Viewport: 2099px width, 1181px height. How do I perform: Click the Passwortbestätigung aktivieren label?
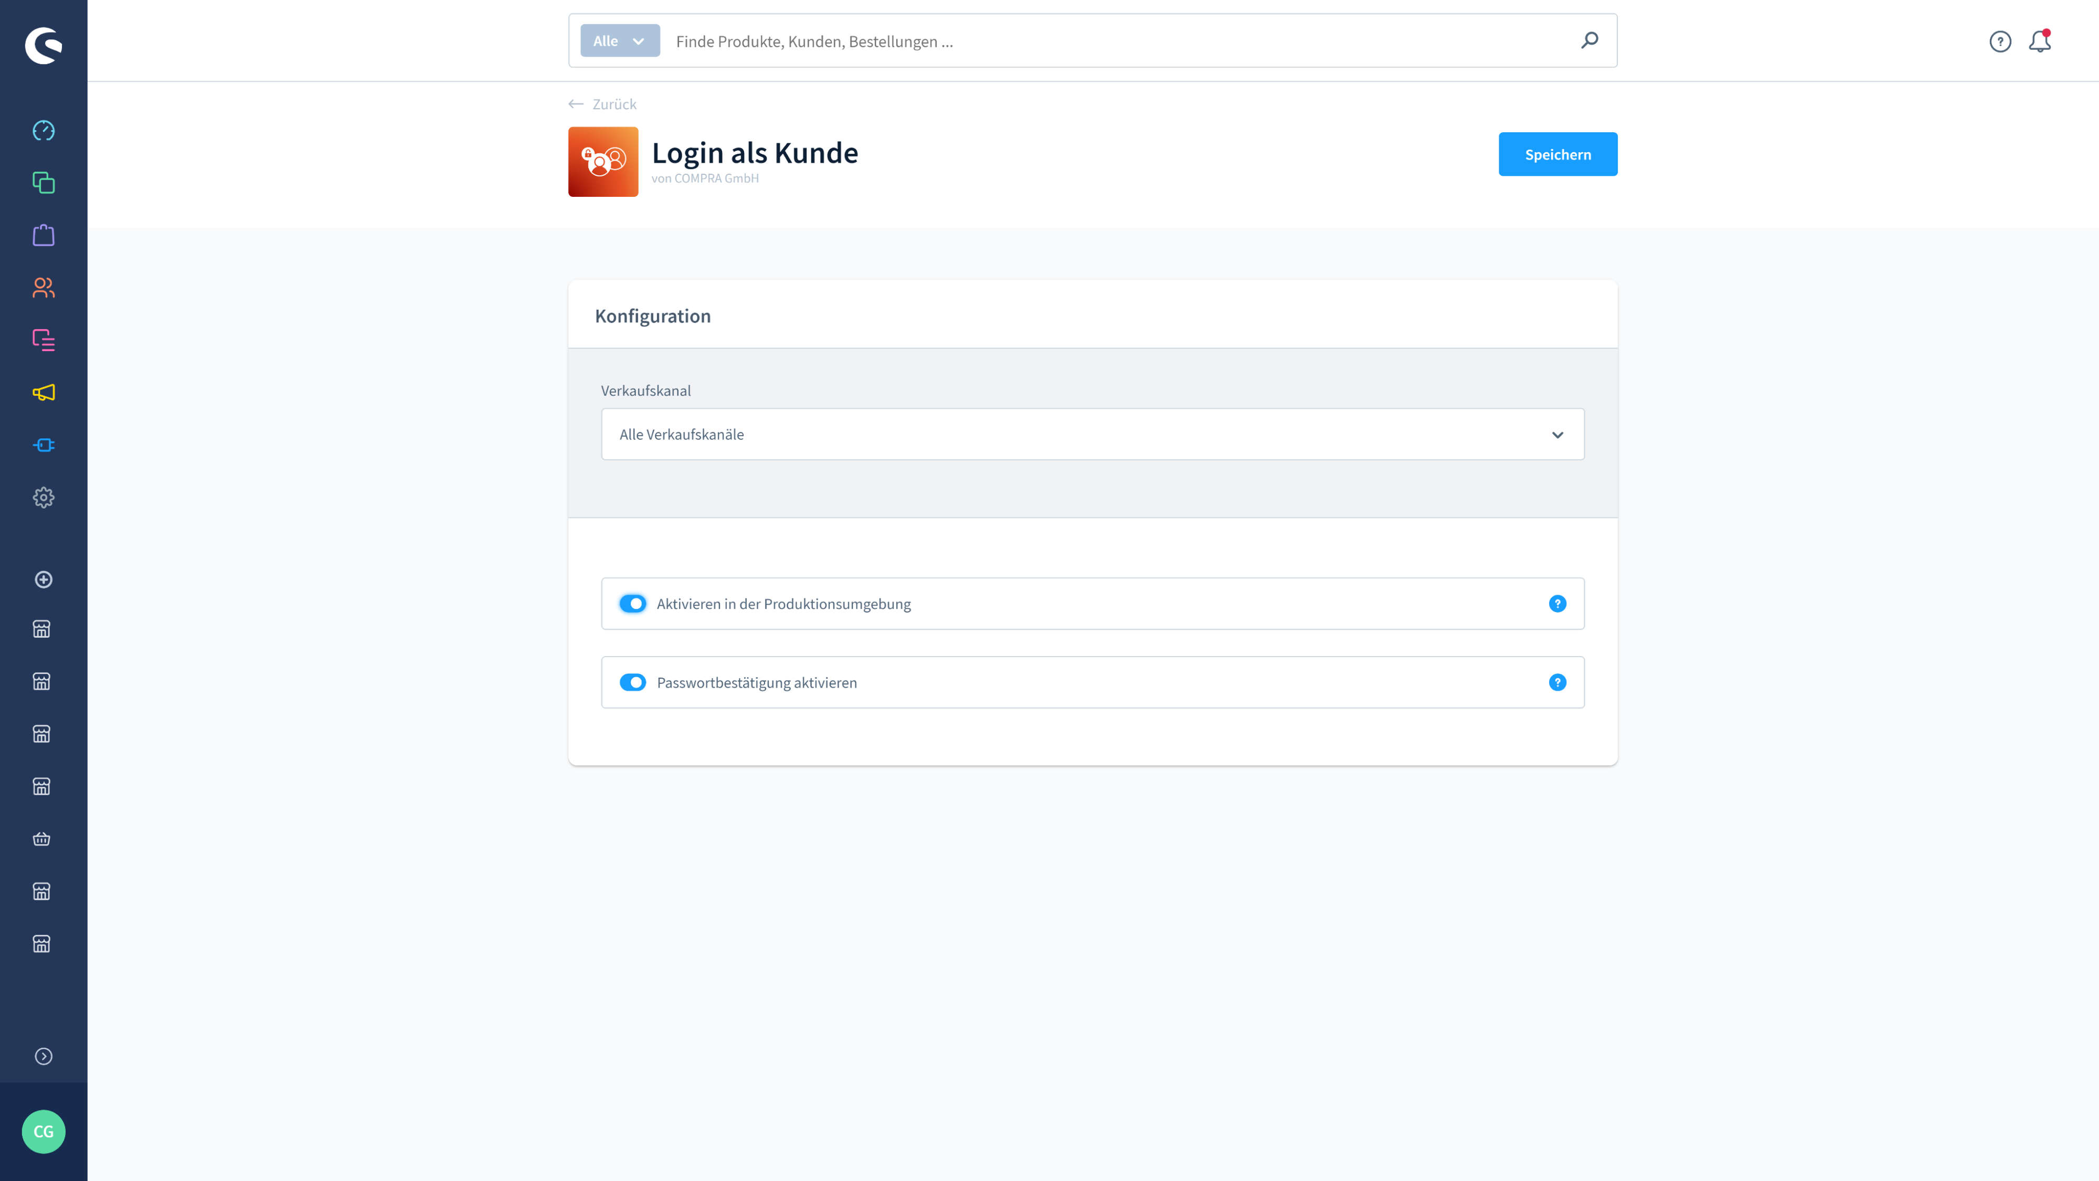pos(757,682)
